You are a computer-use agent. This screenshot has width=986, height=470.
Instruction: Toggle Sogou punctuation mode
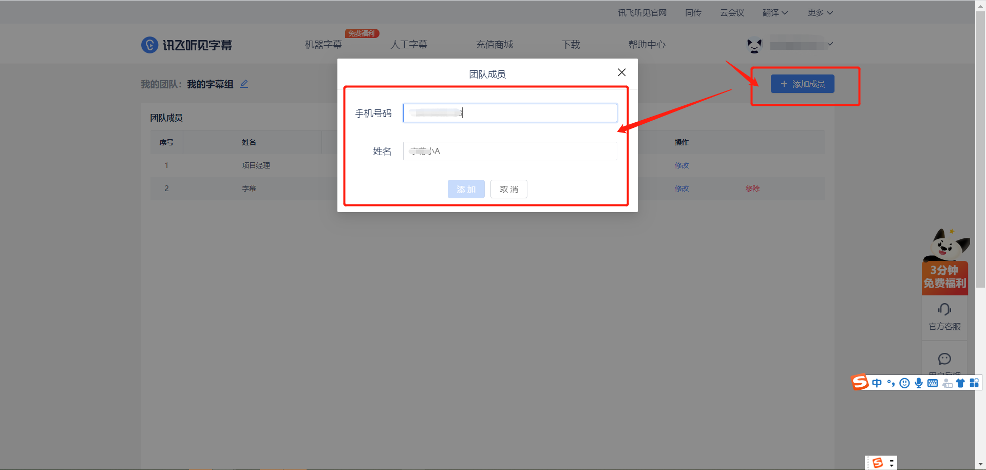click(x=891, y=383)
